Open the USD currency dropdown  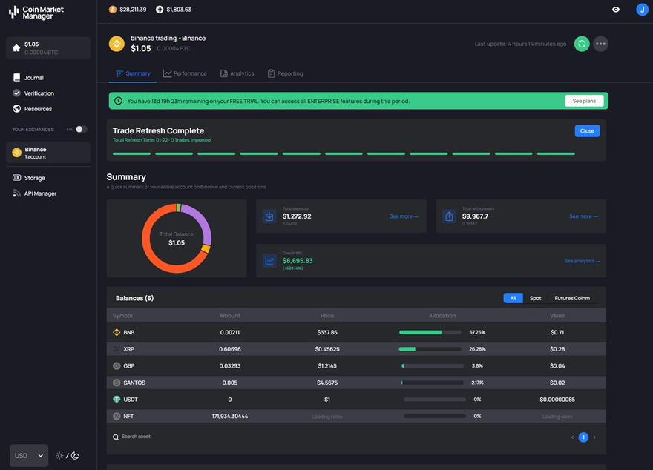pyautogui.click(x=28, y=454)
